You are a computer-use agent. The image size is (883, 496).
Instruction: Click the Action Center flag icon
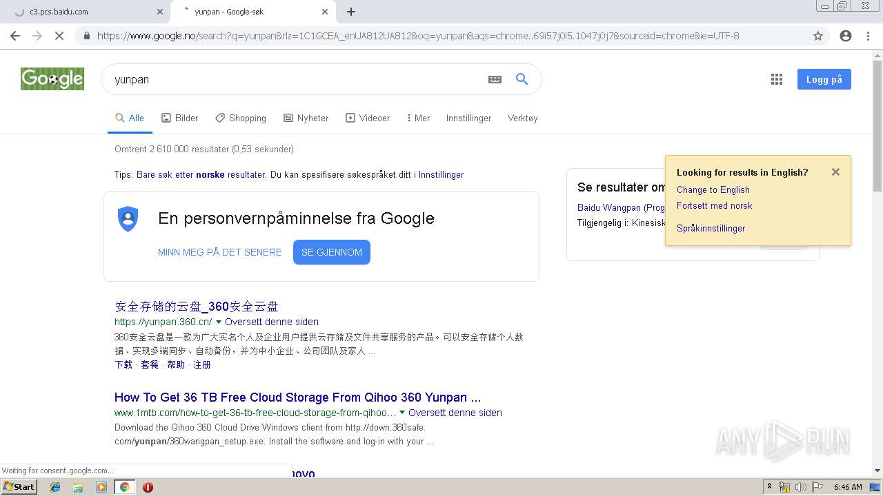coord(817,487)
